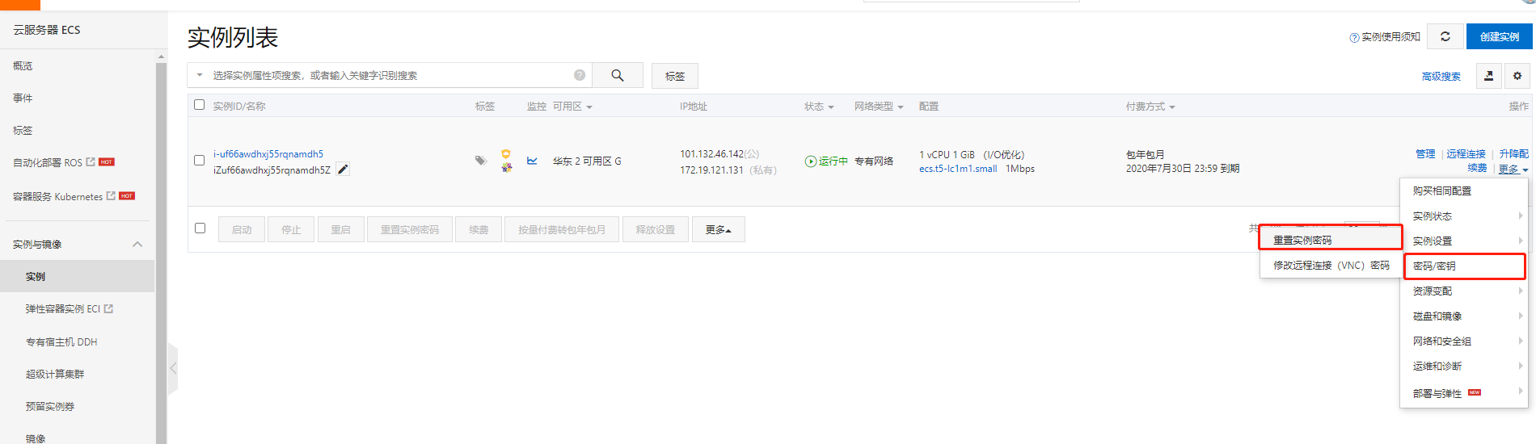
Task: Open 部署与弹性 menu entry
Action: coord(1464,393)
